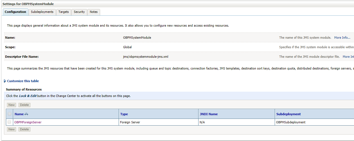Open the Customize this table link
Screen dimensions: 354x141
point(23,81)
